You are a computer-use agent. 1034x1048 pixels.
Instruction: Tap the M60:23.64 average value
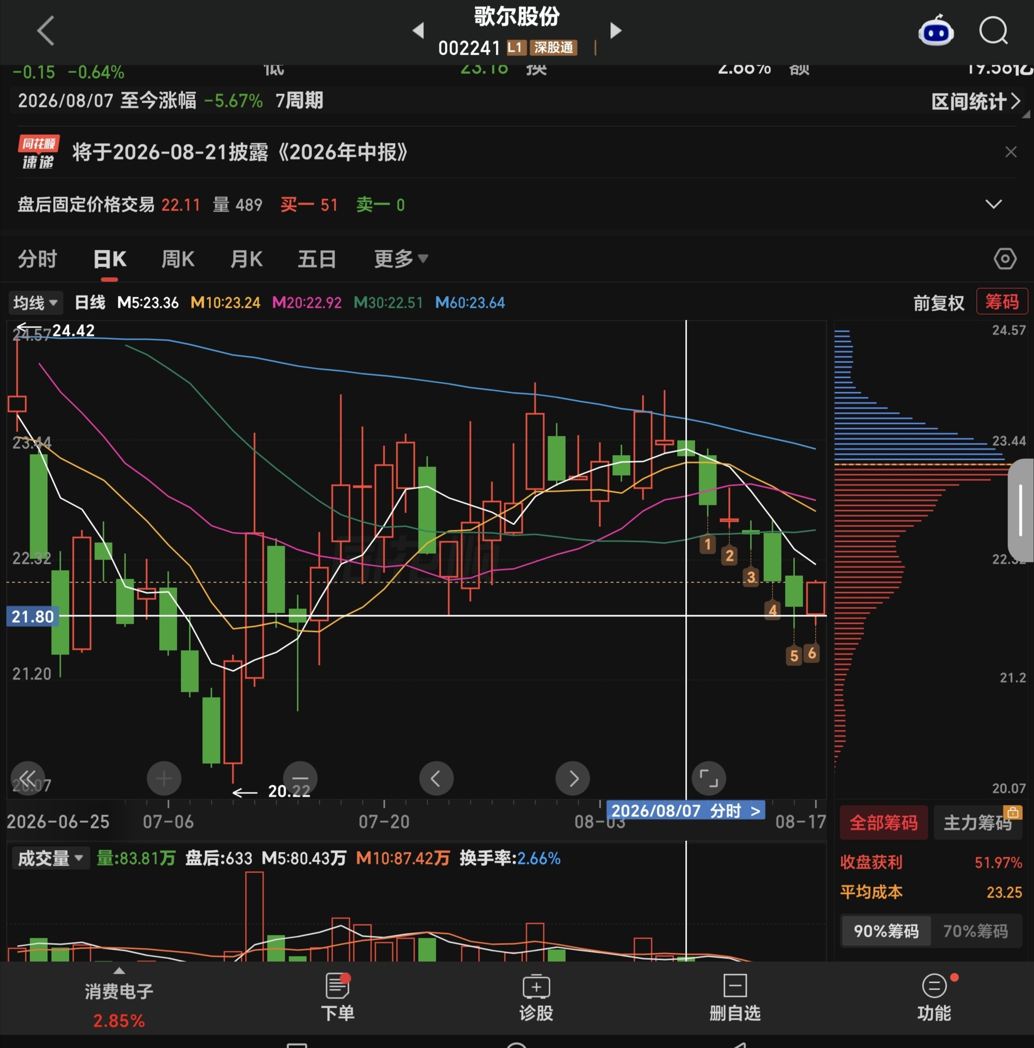pyautogui.click(x=470, y=302)
